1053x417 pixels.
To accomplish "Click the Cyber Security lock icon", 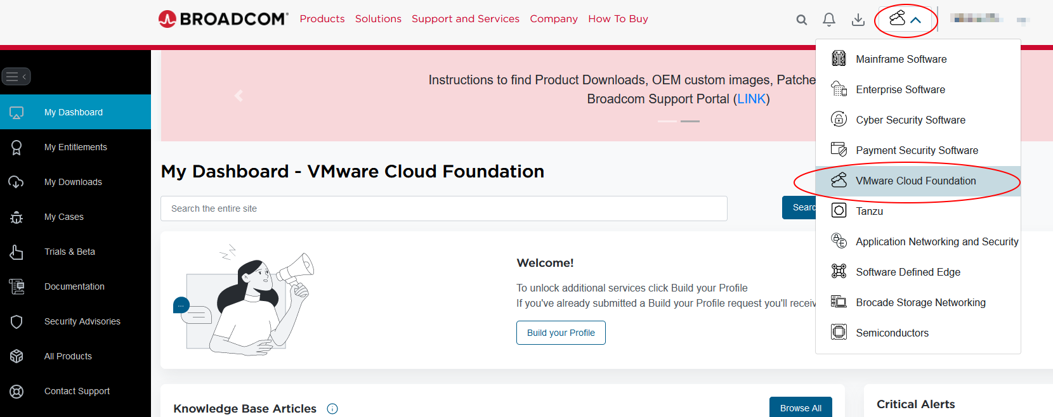I will pyautogui.click(x=839, y=119).
